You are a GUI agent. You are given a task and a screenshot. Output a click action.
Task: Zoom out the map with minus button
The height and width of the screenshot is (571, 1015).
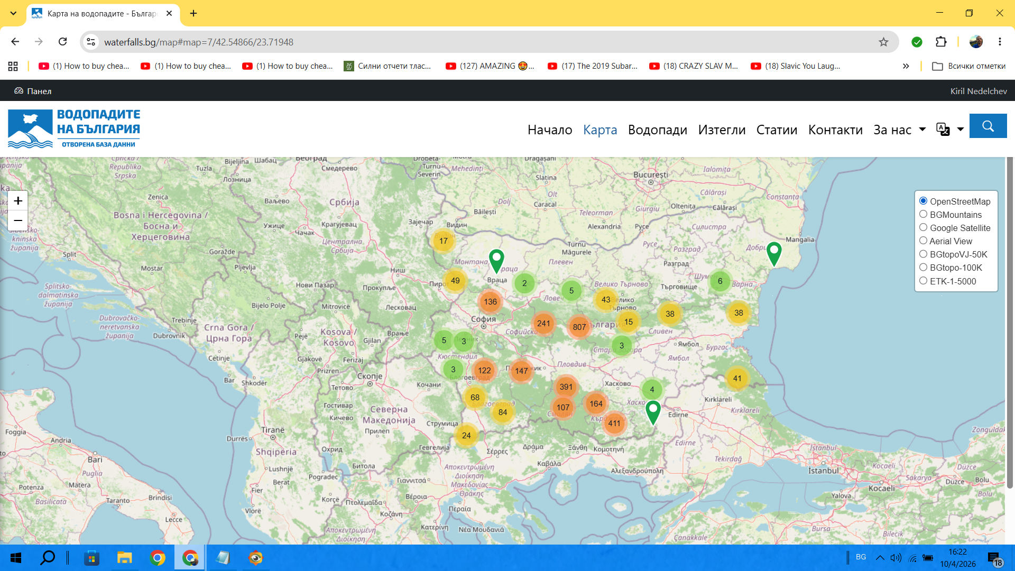coord(18,220)
